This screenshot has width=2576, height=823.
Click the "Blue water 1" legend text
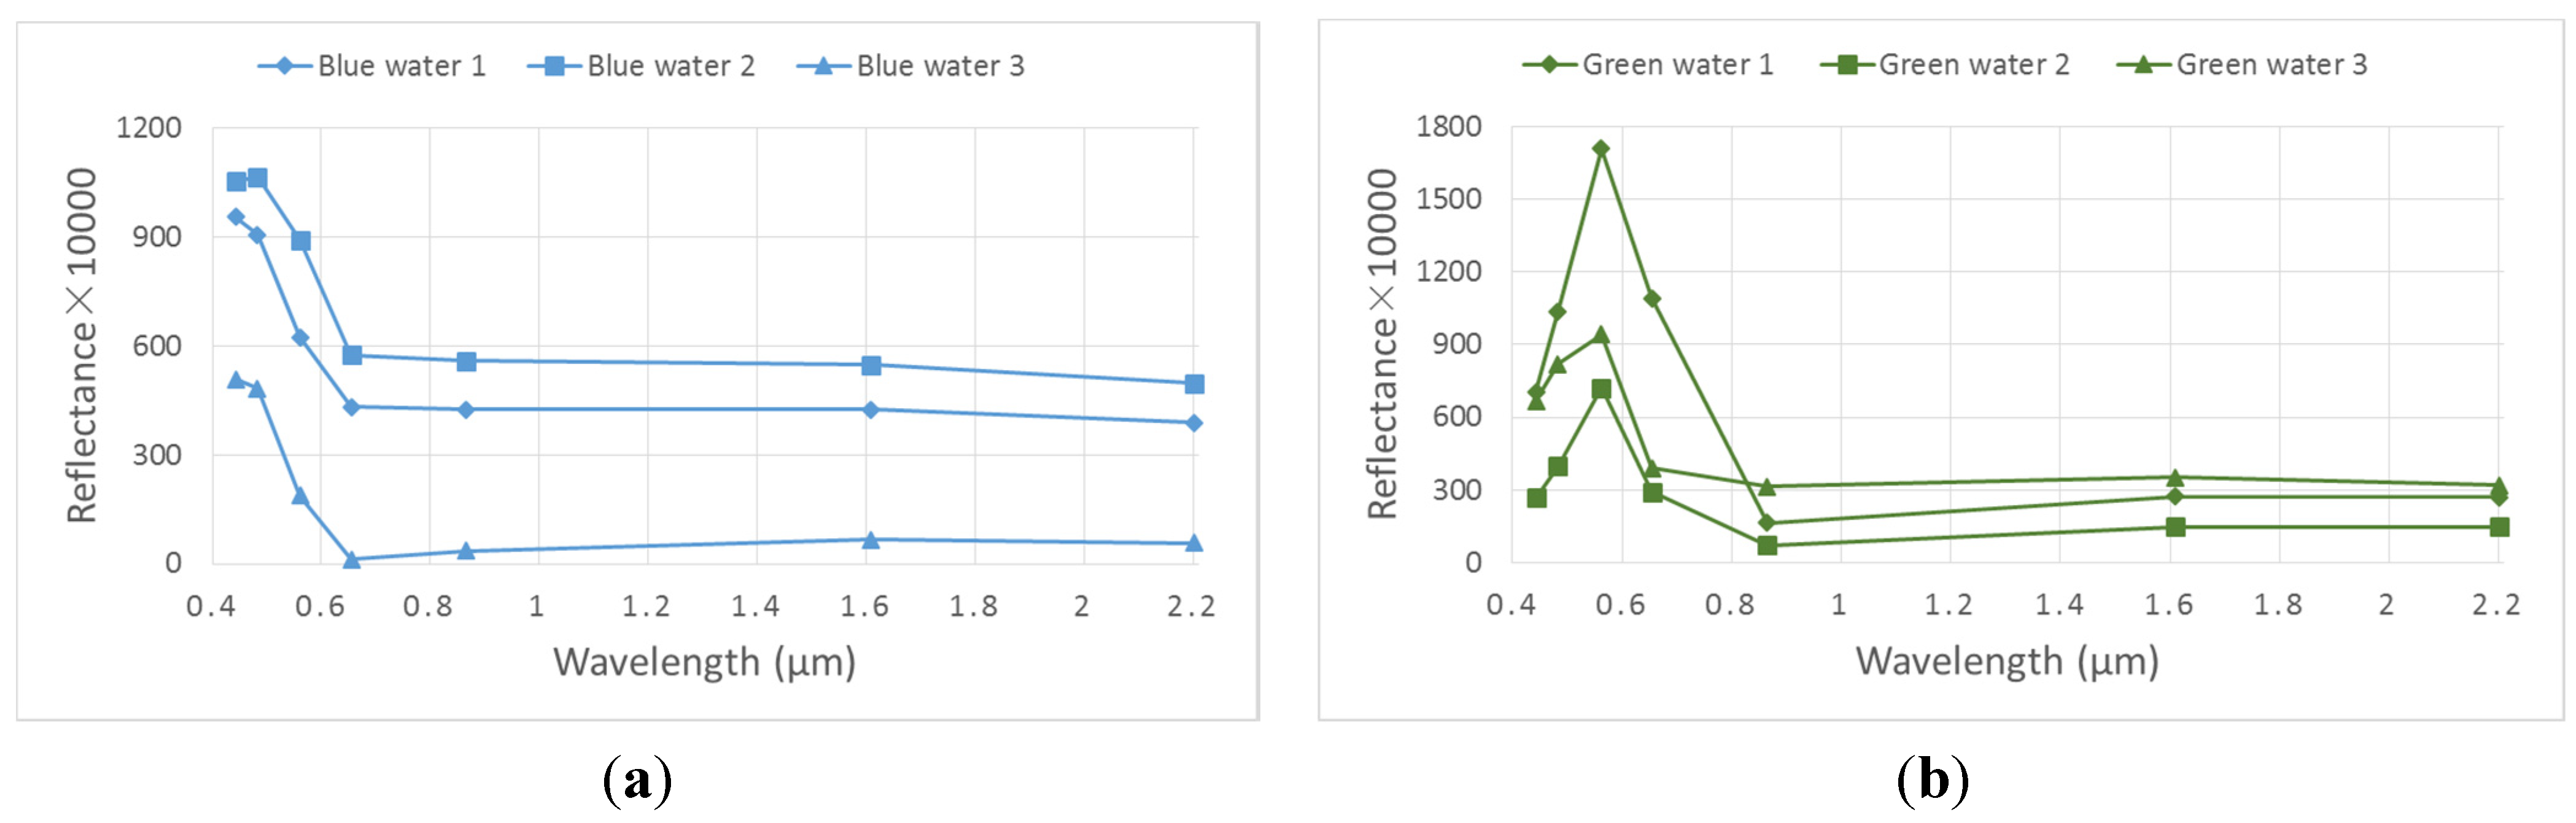[402, 66]
